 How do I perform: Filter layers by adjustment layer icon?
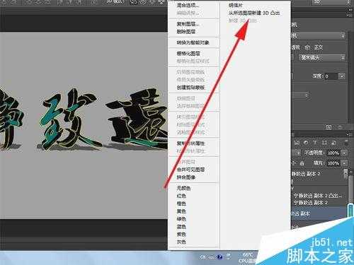tap(306, 143)
